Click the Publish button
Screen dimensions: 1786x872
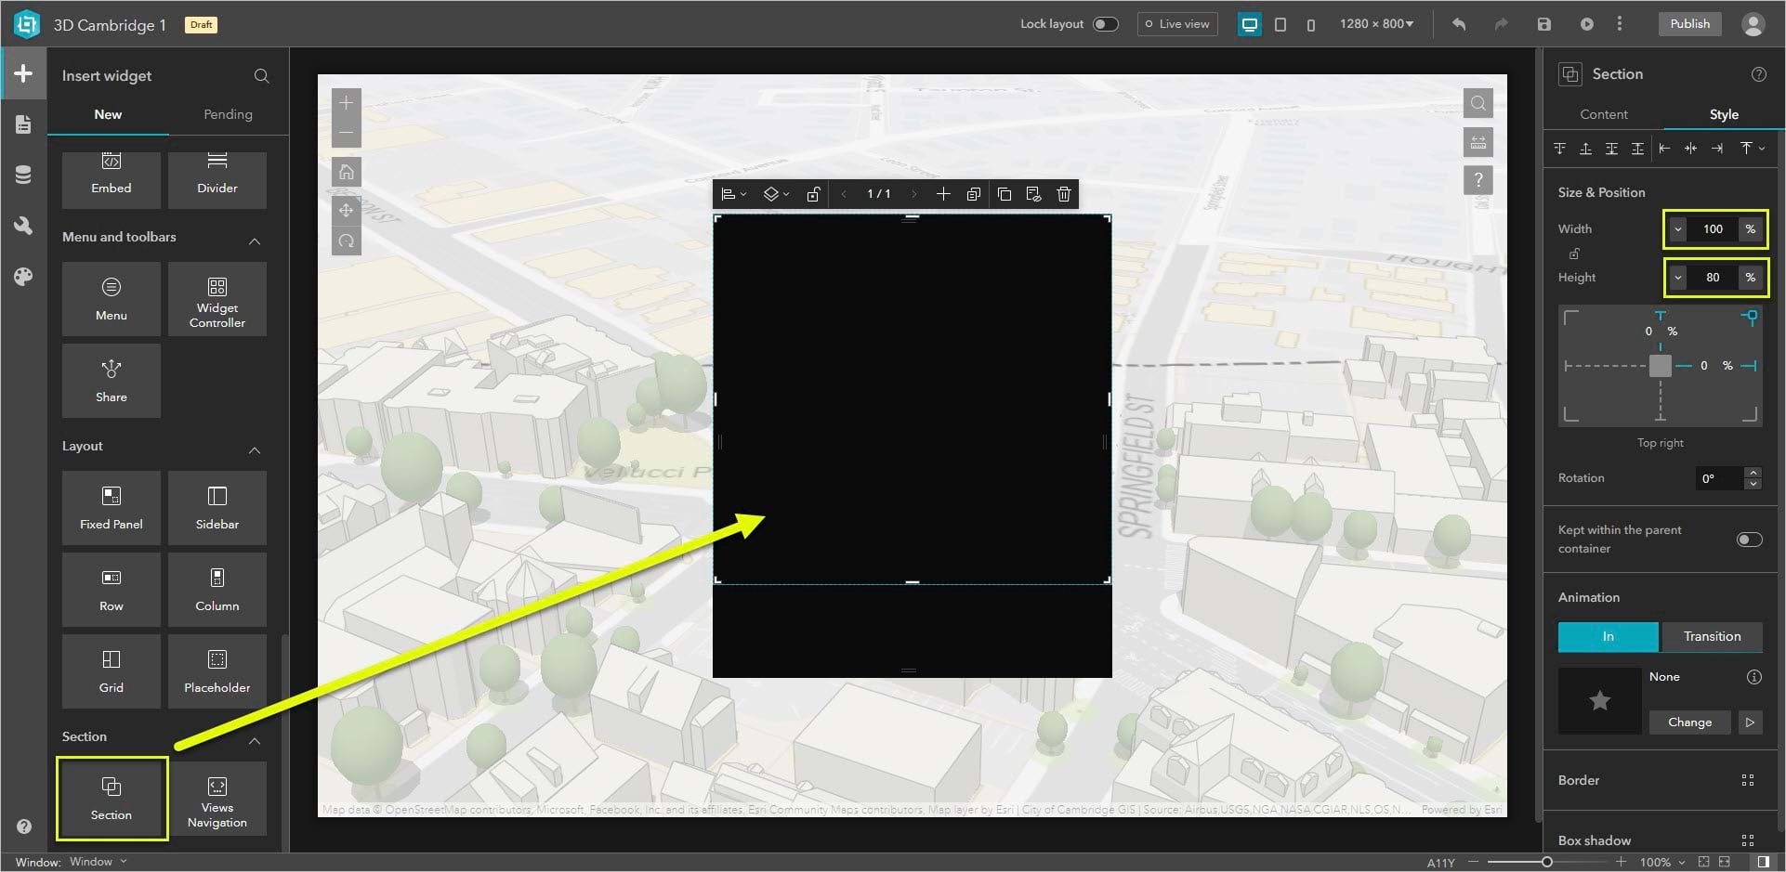[1689, 23]
